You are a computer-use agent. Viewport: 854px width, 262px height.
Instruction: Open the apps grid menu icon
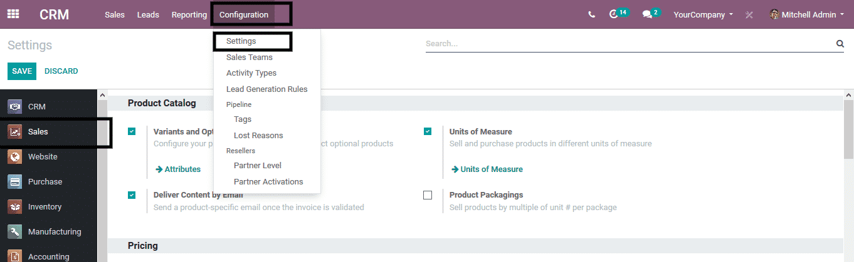(x=13, y=14)
